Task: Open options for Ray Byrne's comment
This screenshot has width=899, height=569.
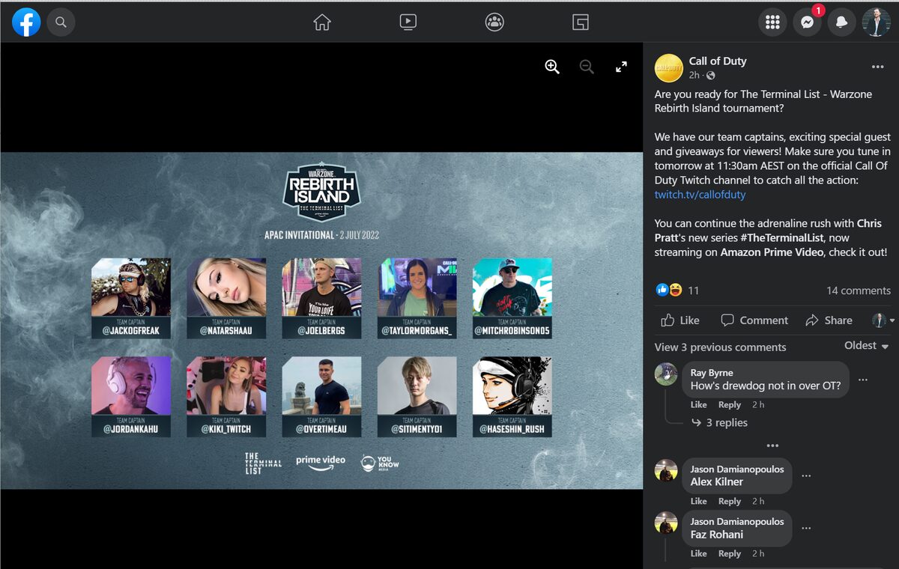Action: coord(863,380)
